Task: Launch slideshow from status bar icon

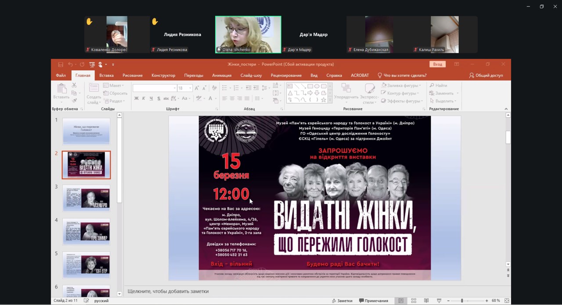Action: 439,301
